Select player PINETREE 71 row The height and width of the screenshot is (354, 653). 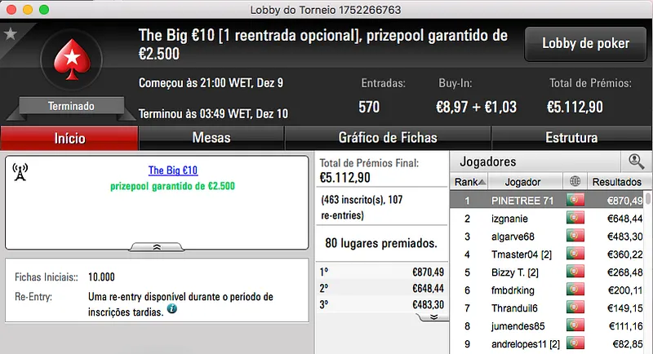tap(522, 200)
